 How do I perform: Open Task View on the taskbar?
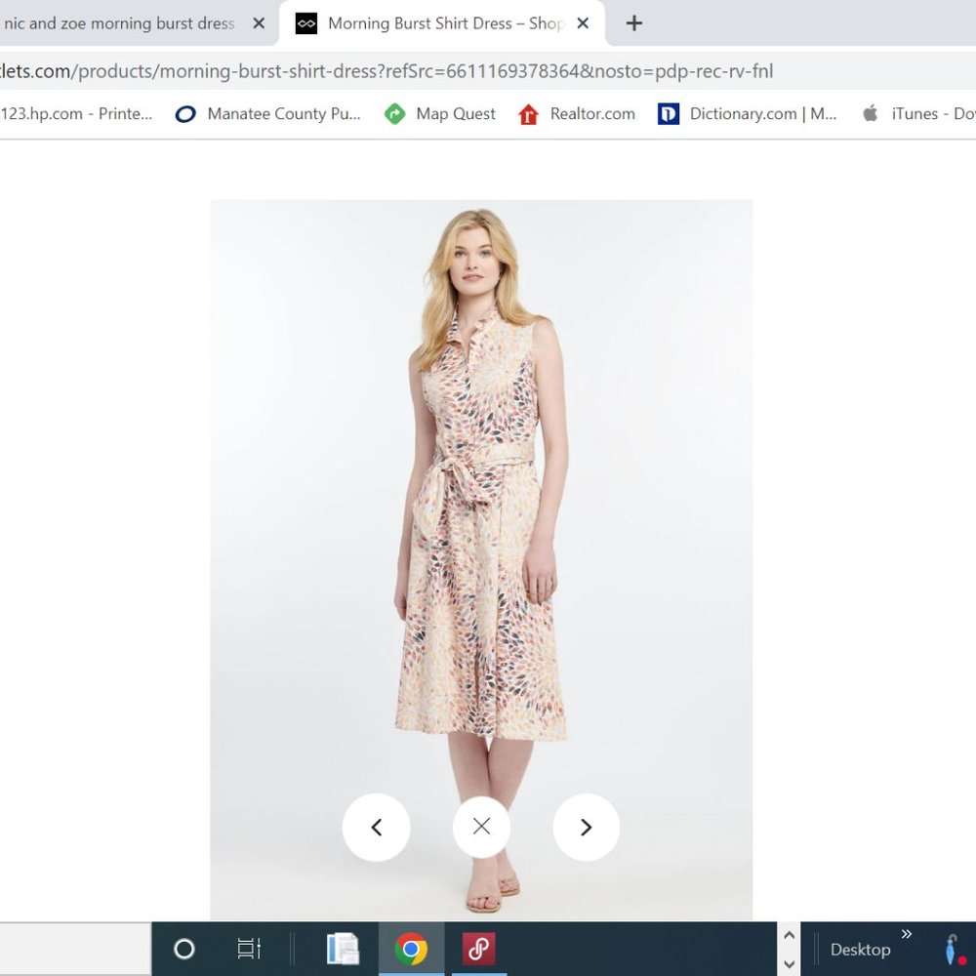[x=249, y=949]
